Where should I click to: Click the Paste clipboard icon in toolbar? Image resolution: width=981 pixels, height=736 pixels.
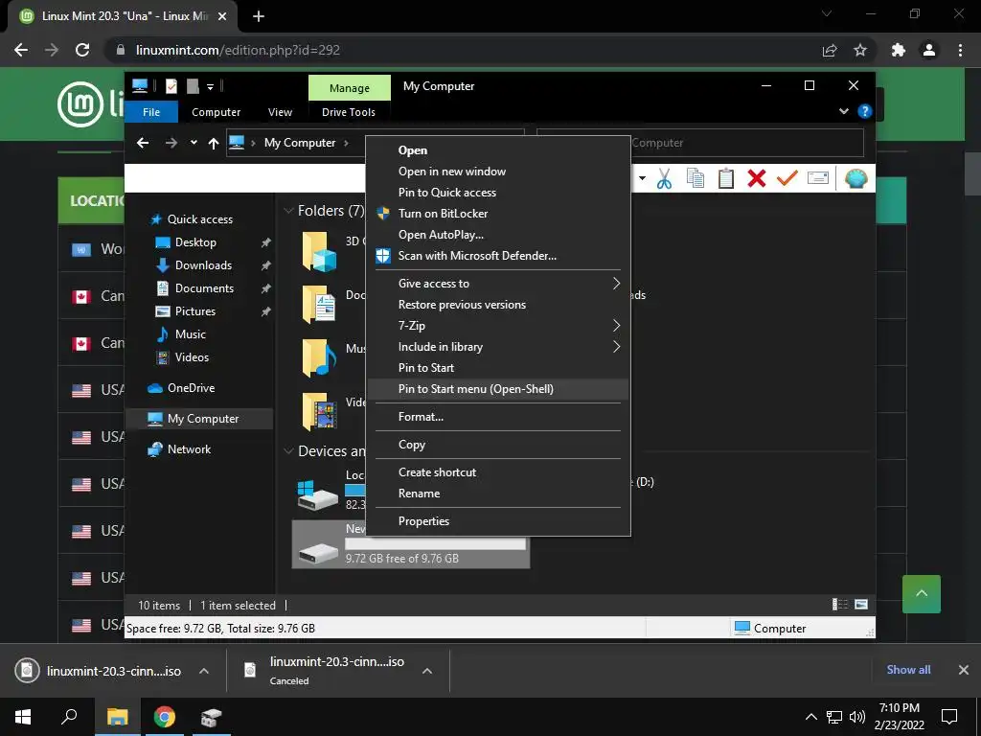(x=726, y=178)
